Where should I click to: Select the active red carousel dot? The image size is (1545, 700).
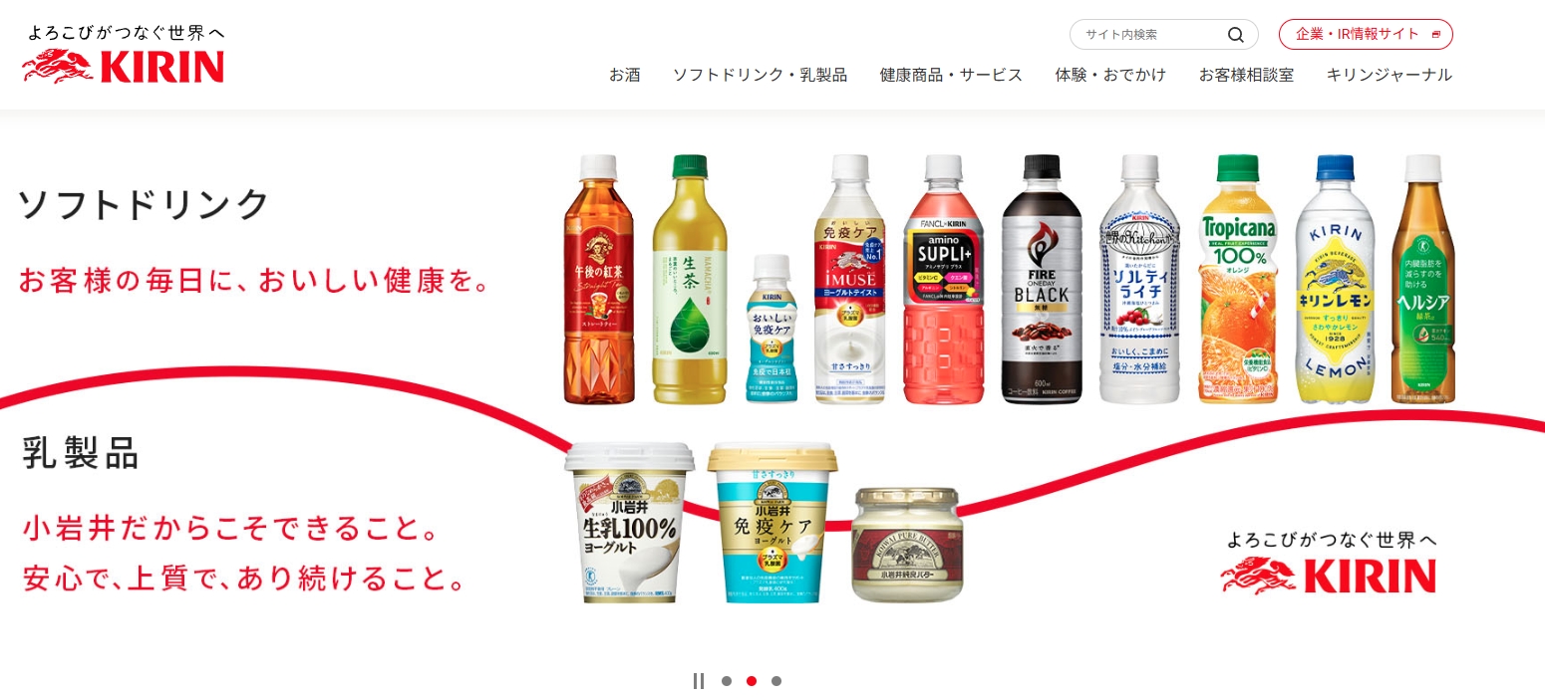(x=752, y=681)
